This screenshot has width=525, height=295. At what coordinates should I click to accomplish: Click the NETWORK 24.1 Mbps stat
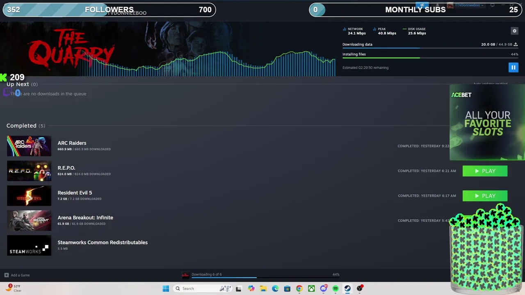pyautogui.click(x=354, y=31)
